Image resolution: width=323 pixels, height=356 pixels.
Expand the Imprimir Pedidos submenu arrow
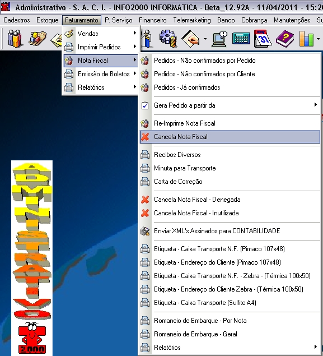pyautogui.click(x=135, y=47)
